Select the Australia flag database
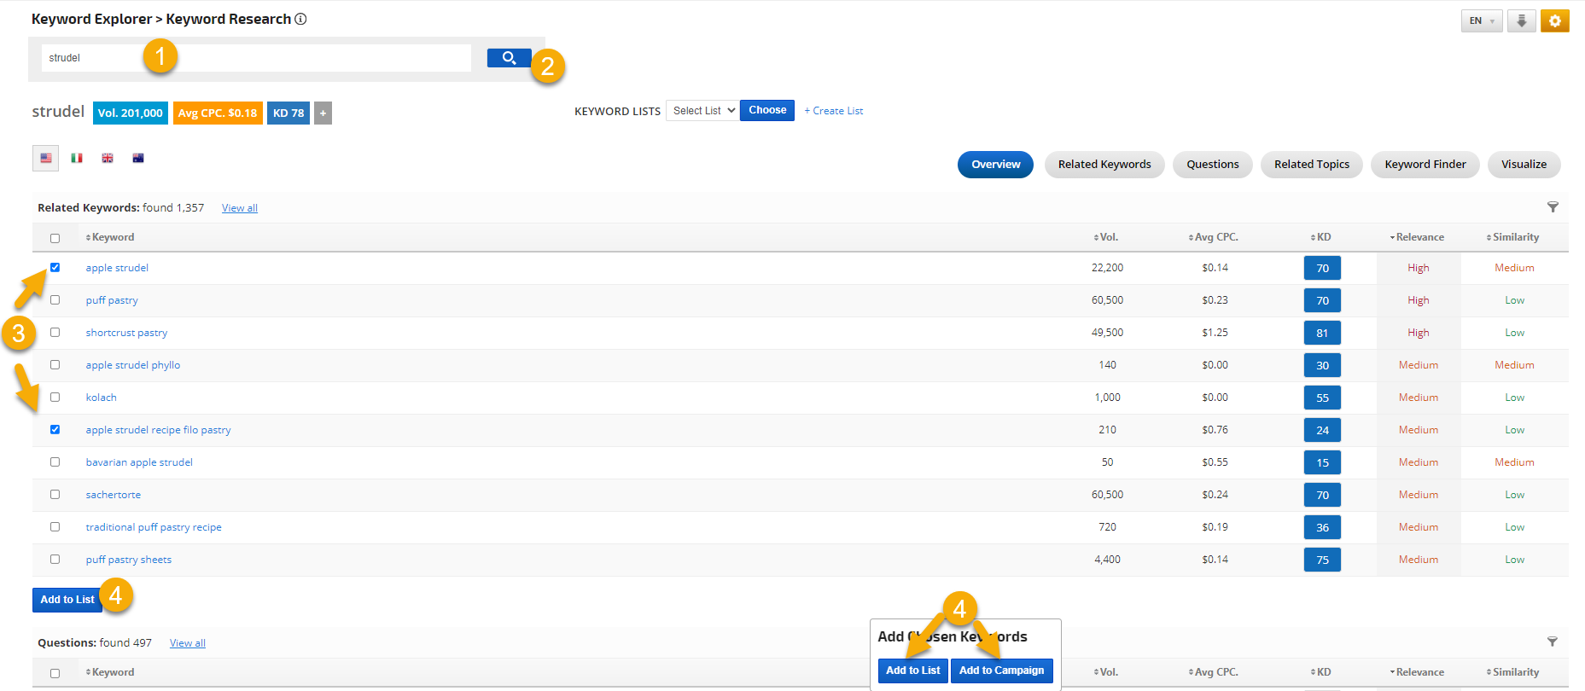Image resolution: width=1585 pixels, height=691 pixels. pos(138,158)
